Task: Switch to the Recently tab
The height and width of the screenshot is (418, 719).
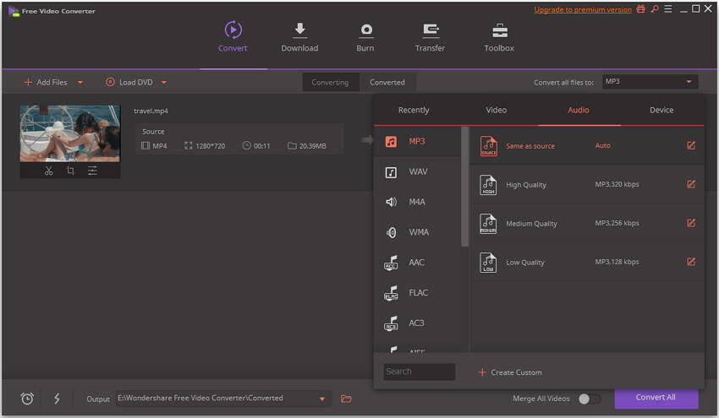Action: coord(414,110)
